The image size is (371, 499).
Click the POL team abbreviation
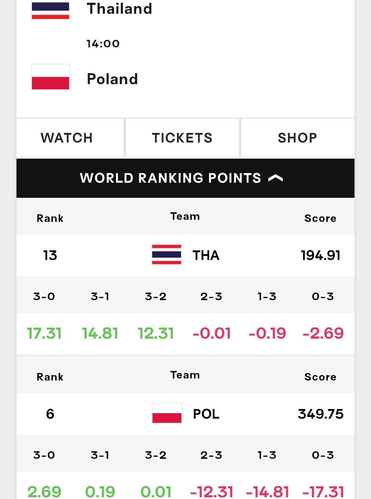(206, 414)
